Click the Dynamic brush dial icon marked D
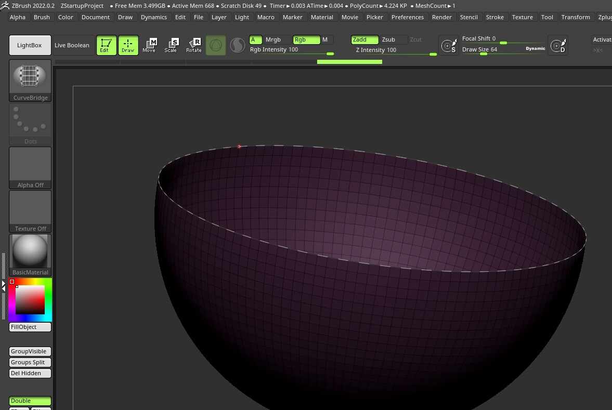Image resolution: width=612 pixels, height=410 pixels. point(557,46)
